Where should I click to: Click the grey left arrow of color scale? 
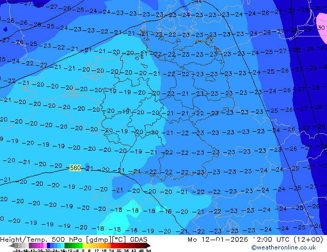coord(12,246)
